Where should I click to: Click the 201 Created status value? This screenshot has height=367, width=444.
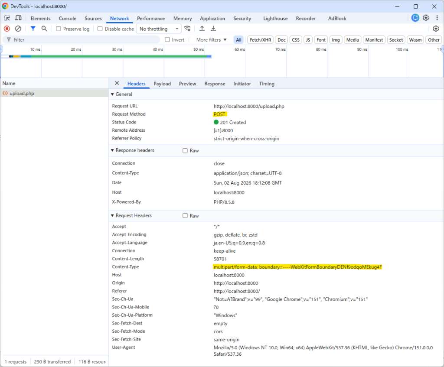click(x=233, y=122)
